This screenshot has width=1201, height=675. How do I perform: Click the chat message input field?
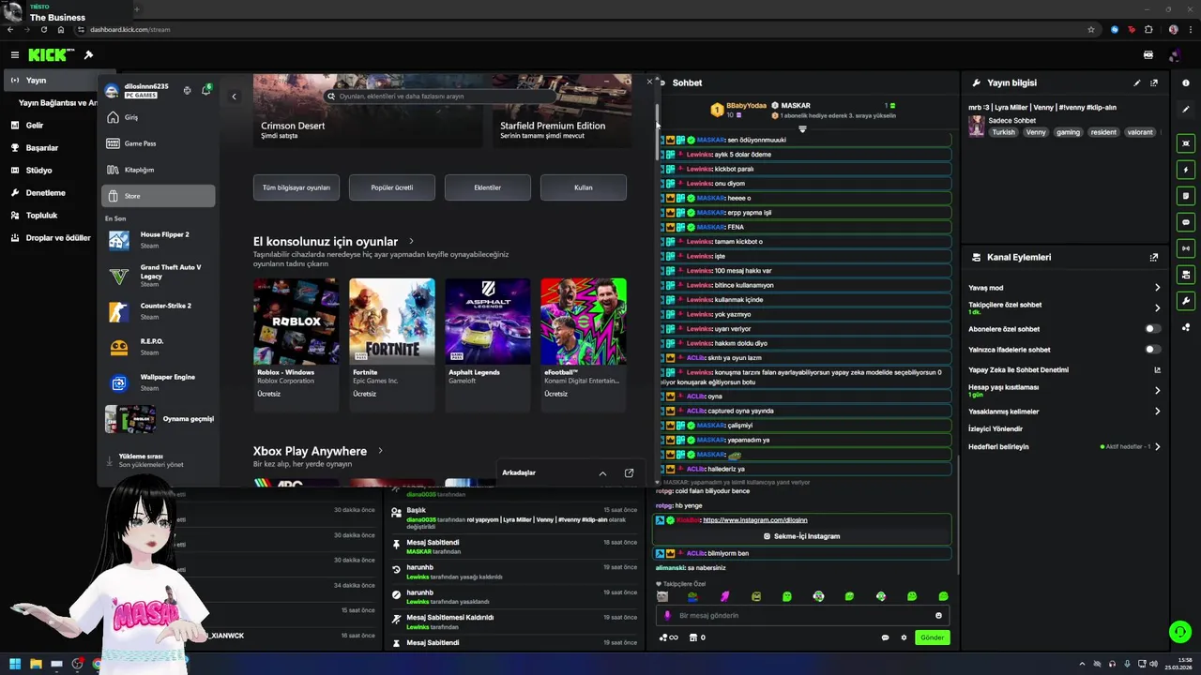802,616
